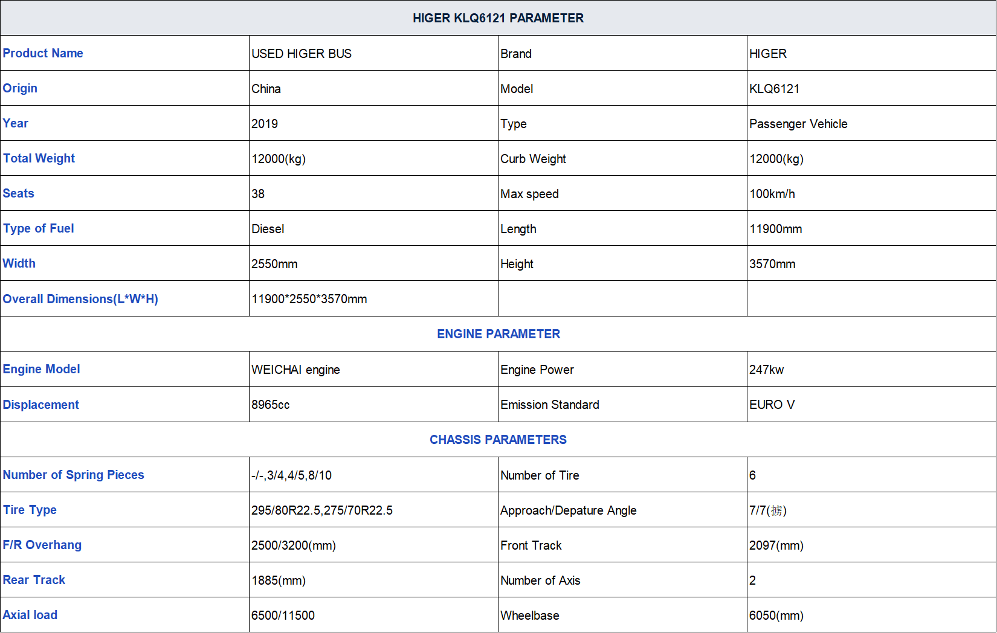
Task: Click the Total Weight label
Action: [39, 158]
